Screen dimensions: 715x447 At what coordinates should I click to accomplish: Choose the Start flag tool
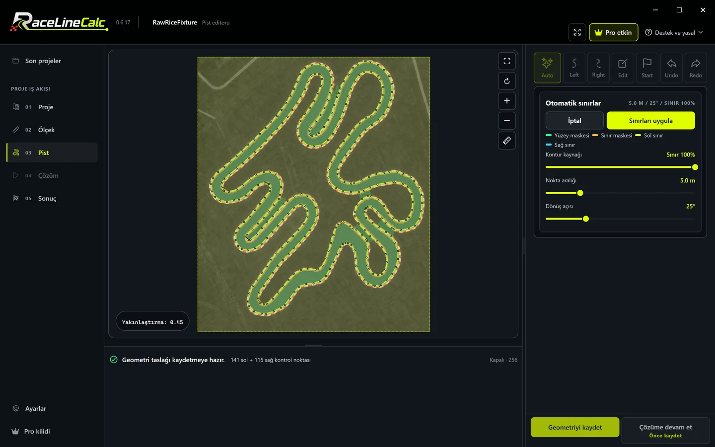(647, 68)
